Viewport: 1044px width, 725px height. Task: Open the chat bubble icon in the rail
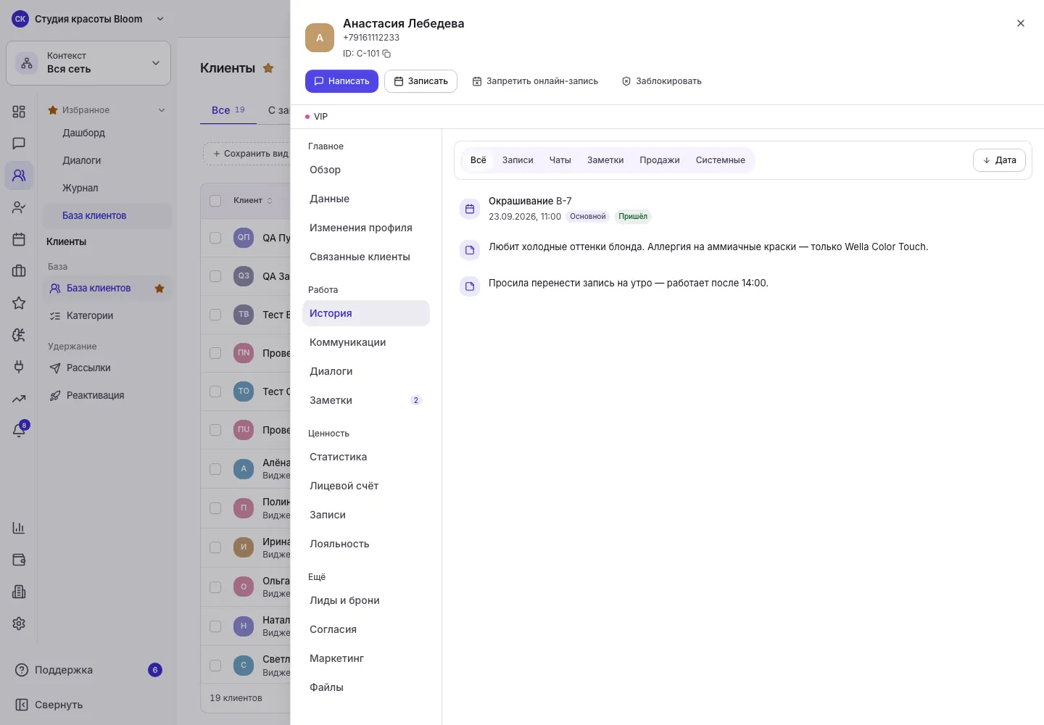(19, 144)
